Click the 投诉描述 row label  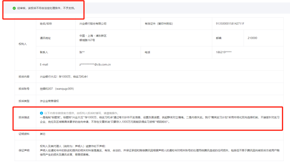point(24,117)
